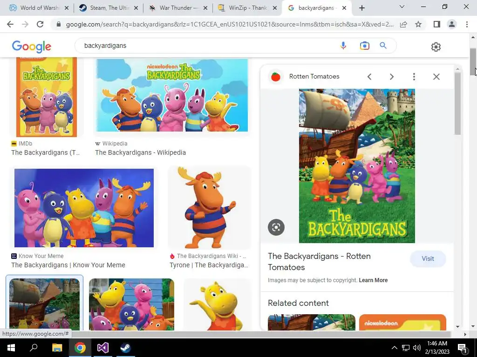Open Google quick settings gear
This screenshot has height=357, width=477.
click(436, 47)
